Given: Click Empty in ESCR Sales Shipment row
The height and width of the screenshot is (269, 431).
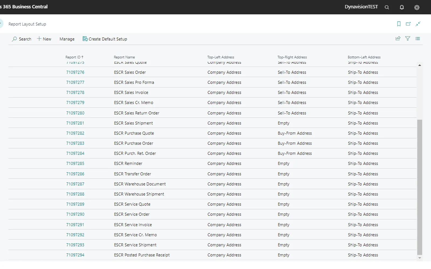Looking at the screenshot, I should coord(283,123).
